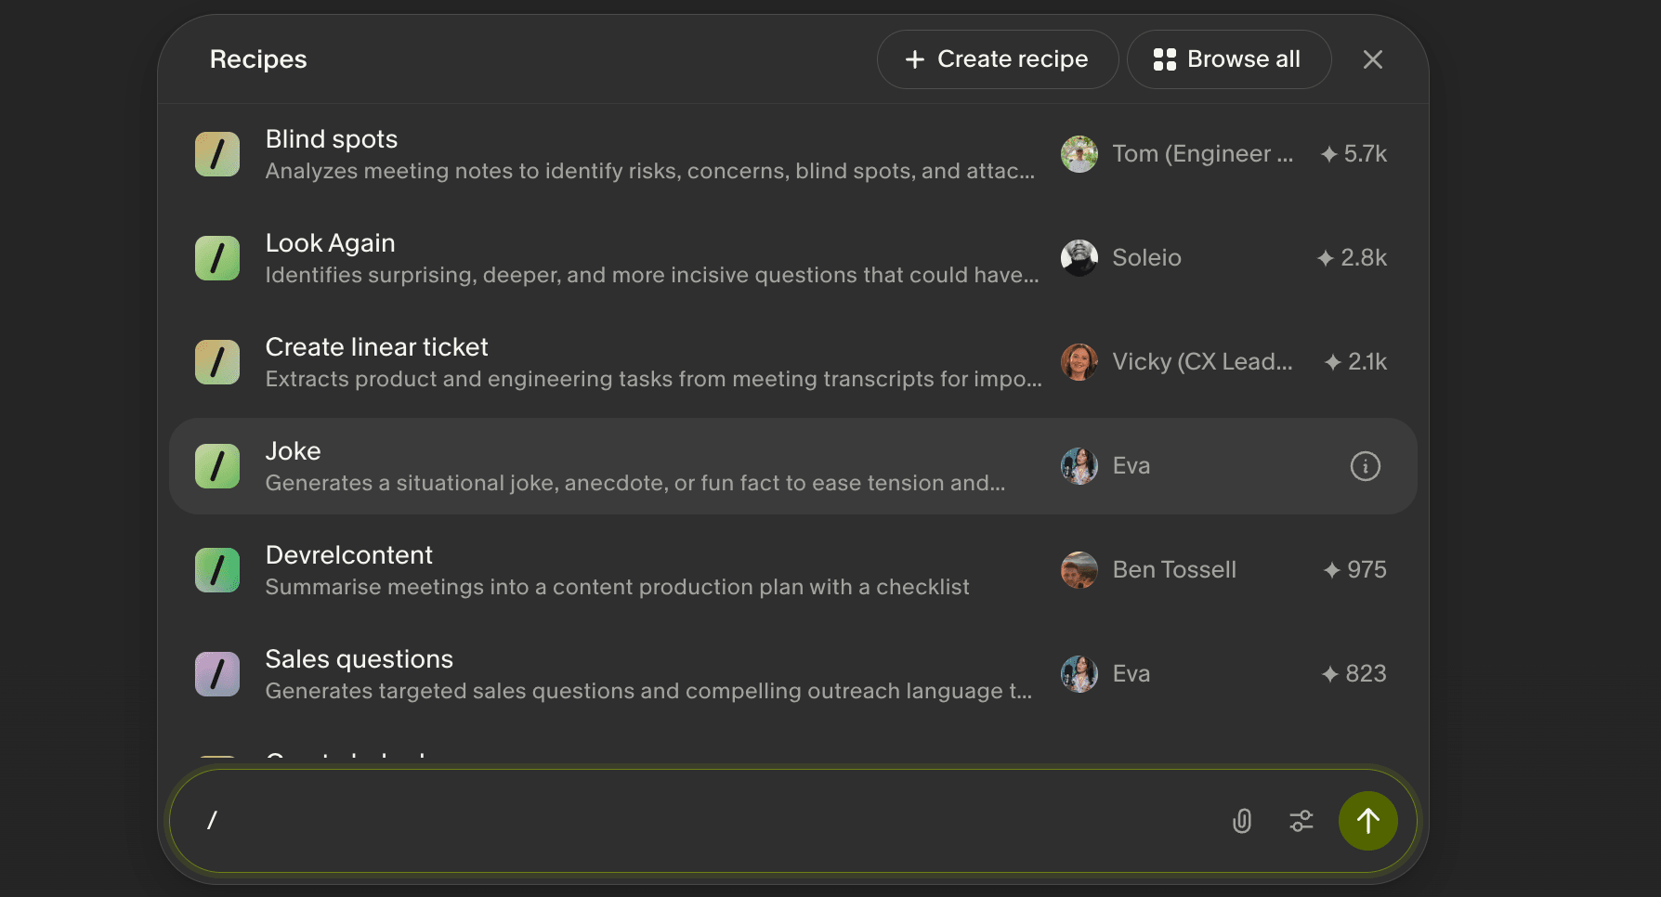1661x897 pixels.
Task: Select the Joke recipe title
Action: [x=294, y=451]
